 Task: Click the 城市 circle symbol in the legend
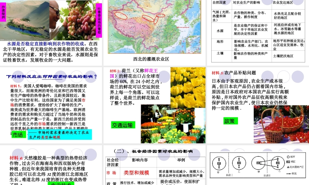pyautogui.click(x=288, y=157)
